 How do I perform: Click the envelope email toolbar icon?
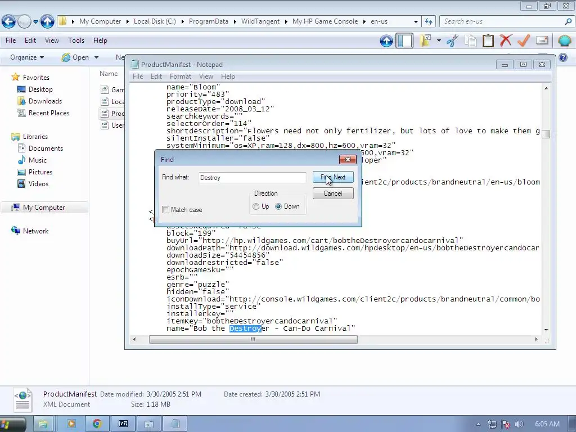(x=542, y=40)
